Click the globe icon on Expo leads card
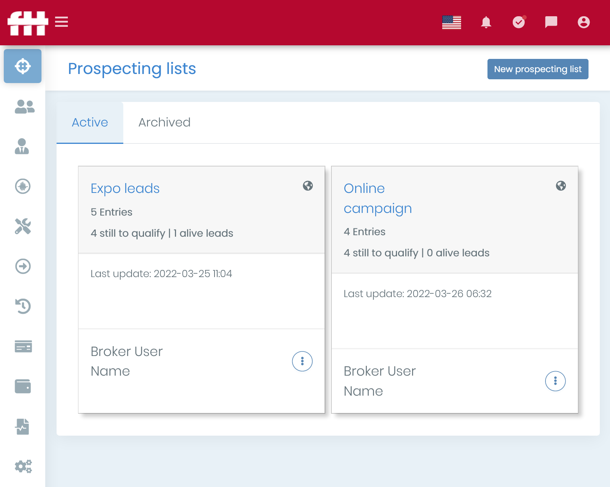The image size is (610, 487). [308, 186]
